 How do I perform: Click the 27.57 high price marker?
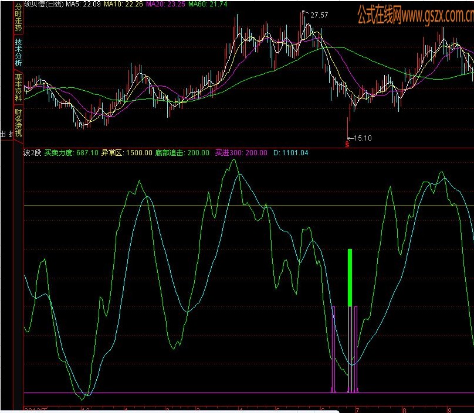click(319, 15)
